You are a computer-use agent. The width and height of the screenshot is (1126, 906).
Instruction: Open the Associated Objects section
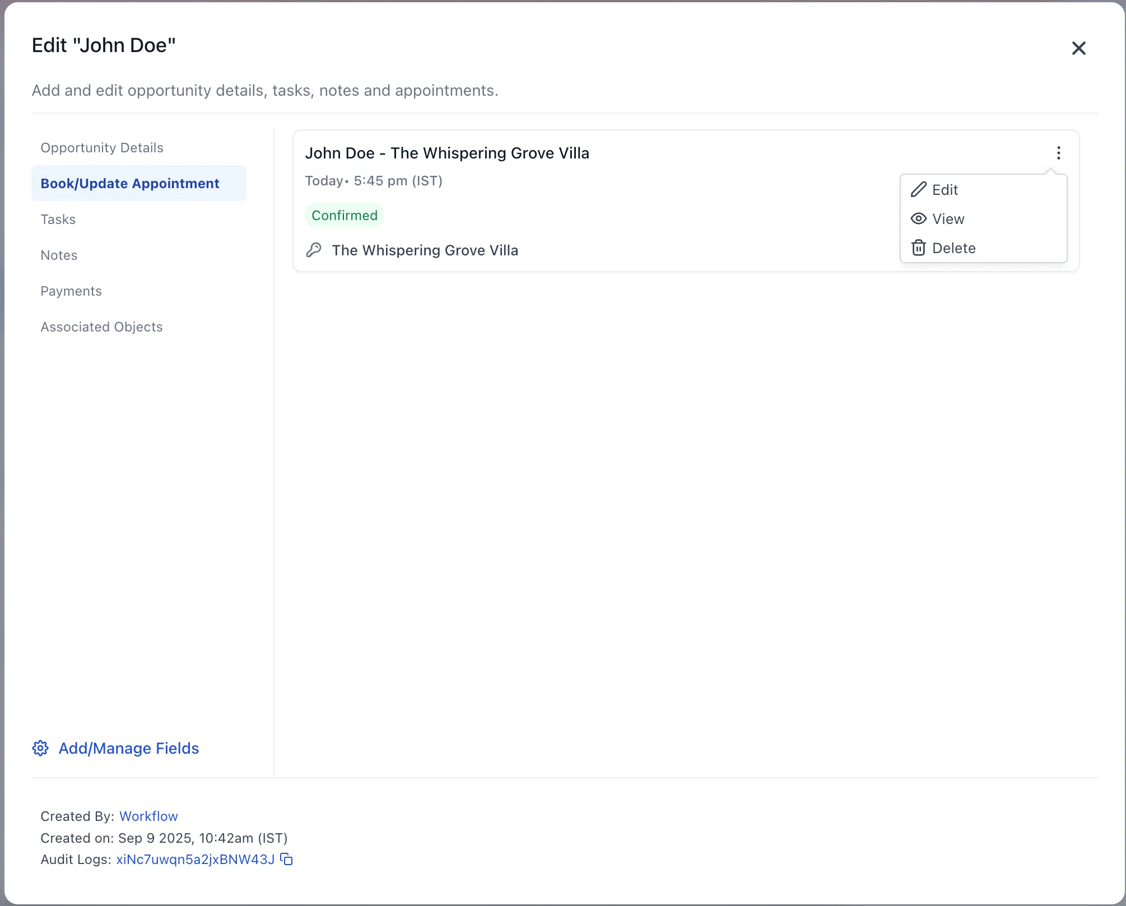click(x=101, y=326)
